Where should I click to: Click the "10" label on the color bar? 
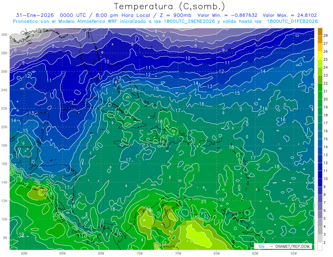click(x=326, y=179)
